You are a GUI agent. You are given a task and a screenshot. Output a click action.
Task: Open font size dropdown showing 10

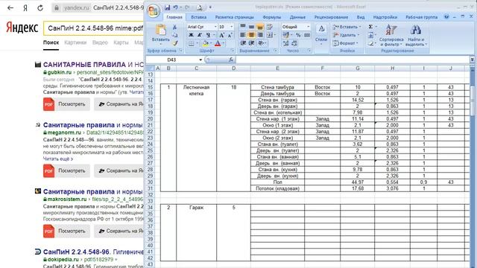coord(232,27)
